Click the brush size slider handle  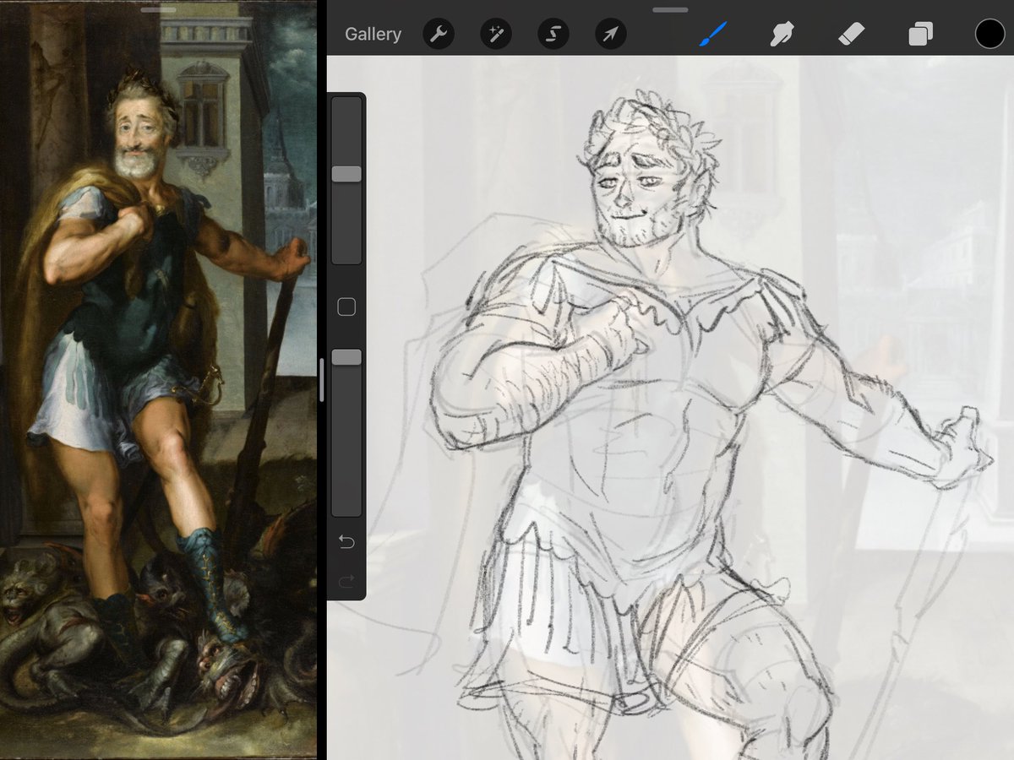(x=346, y=174)
